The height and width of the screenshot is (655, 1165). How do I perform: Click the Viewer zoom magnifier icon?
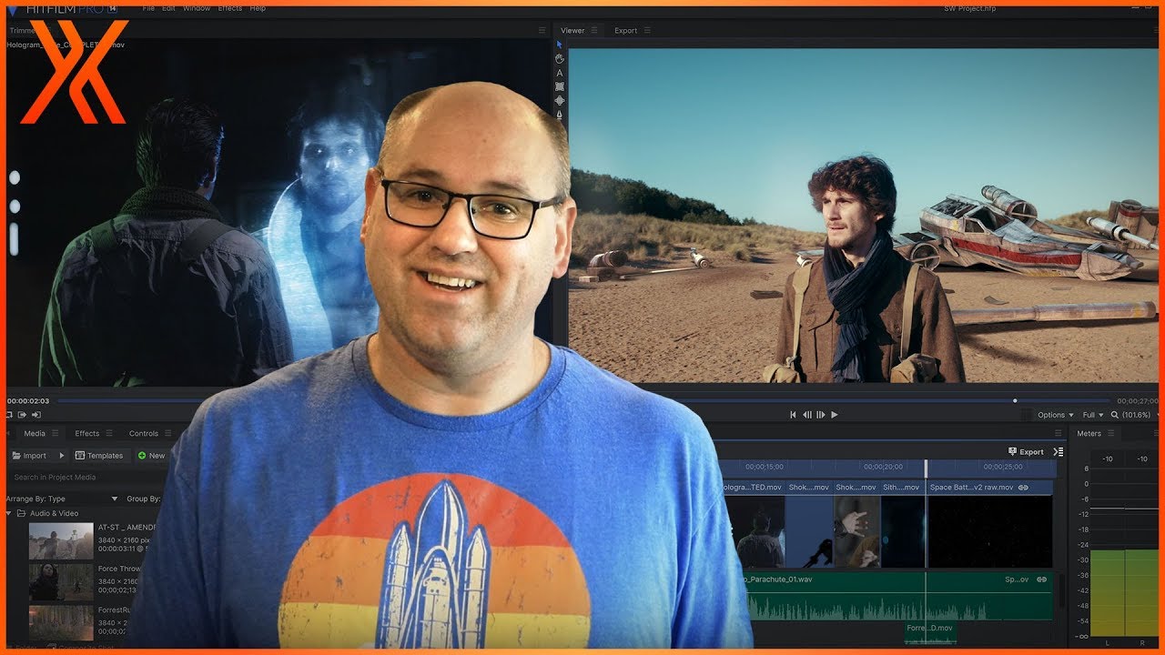(1115, 415)
